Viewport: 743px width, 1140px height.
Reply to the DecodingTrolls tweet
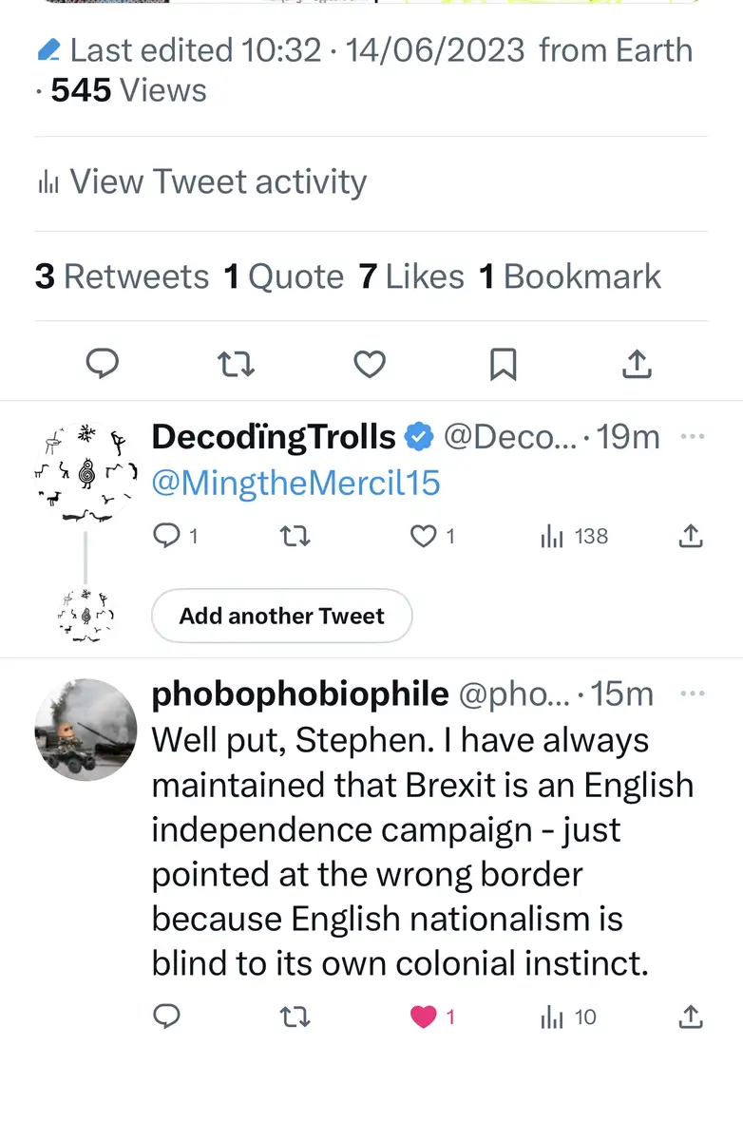167,537
